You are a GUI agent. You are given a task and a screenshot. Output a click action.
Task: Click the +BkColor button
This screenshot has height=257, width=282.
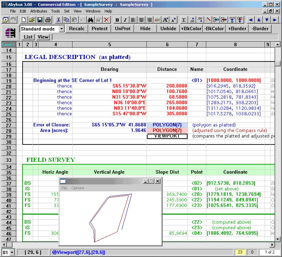coord(191,29)
